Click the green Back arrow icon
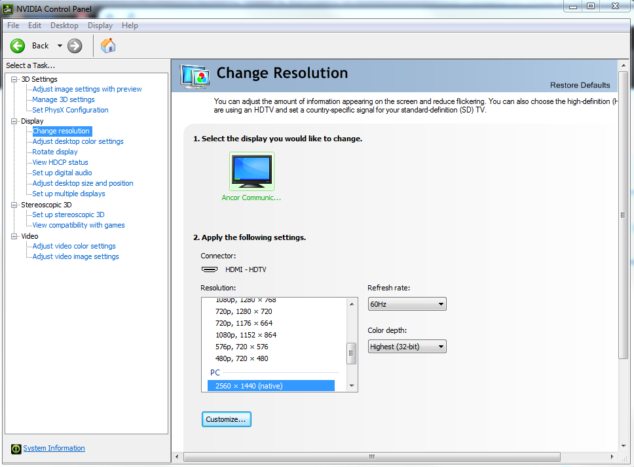Viewport: 634px width, 467px height. click(x=18, y=46)
